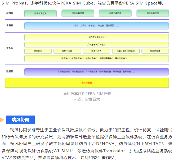174x161 pixels.
Task: Click the word WILSIMU in the paragraph
Action: [x=63, y=151]
